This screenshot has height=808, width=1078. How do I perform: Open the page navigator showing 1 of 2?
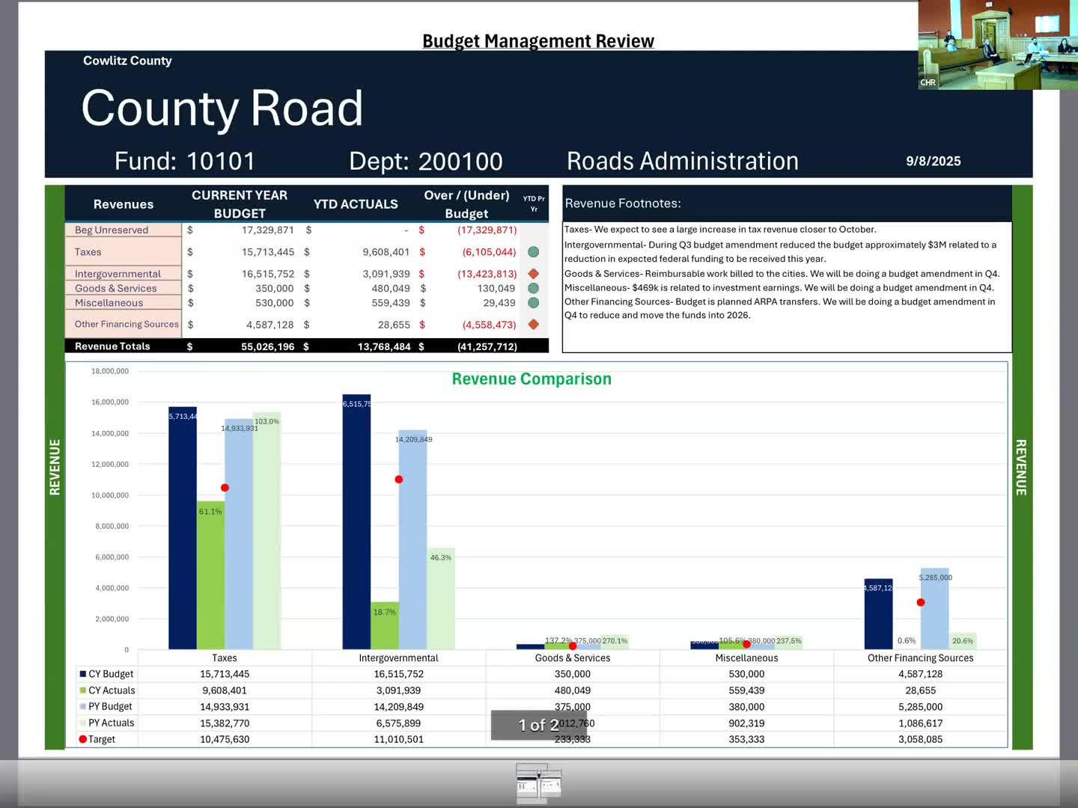tap(538, 725)
